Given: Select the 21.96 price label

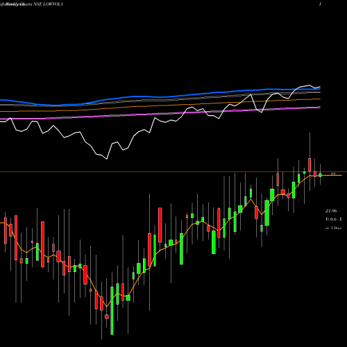Looking at the screenshot, I should [x=331, y=211].
